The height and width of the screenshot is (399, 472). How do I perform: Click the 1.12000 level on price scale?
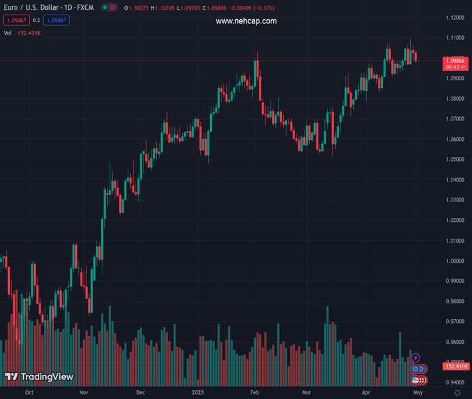(455, 17)
